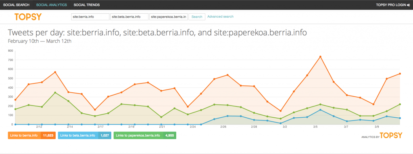Open the Advanced search link
The width and height of the screenshot is (413, 154).
coord(221,17)
